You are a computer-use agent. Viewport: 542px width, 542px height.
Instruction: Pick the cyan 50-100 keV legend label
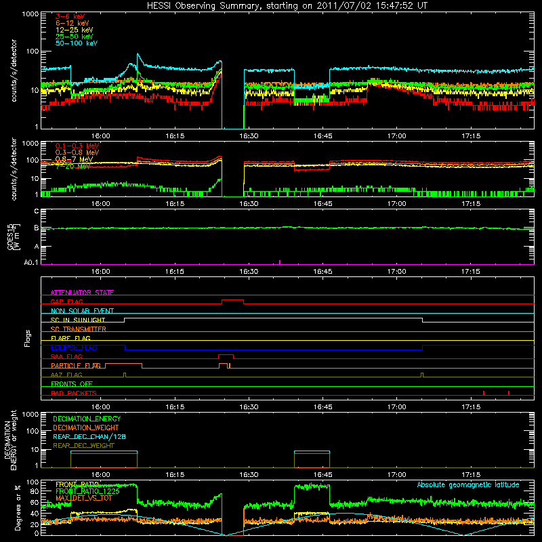click(x=77, y=43)
